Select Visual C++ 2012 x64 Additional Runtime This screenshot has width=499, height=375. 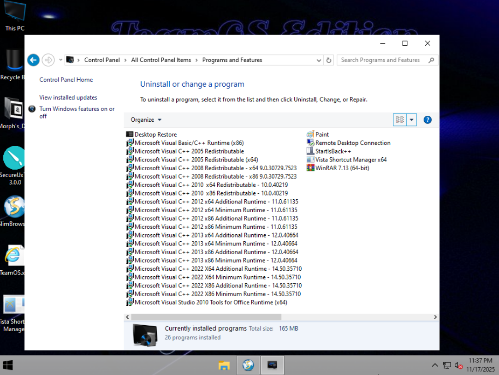(x=212, y=202)
